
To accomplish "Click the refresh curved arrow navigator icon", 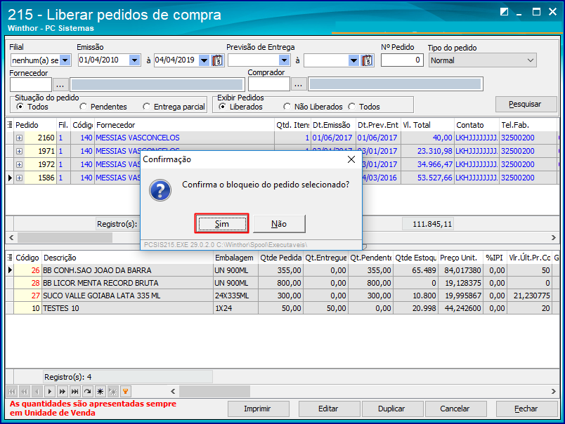I will 88,391.
